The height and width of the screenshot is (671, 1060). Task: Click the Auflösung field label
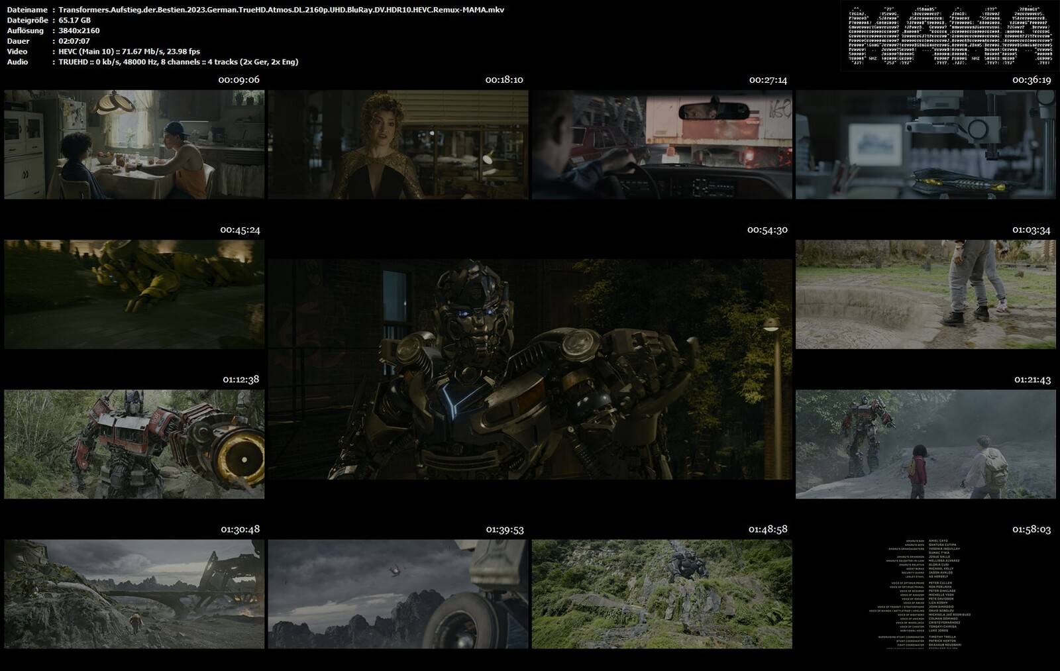[x=25, y=30]
